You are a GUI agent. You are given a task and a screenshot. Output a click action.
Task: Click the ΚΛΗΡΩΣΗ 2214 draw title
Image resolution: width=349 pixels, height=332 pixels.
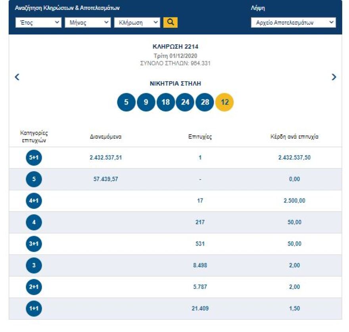point(174,46)
